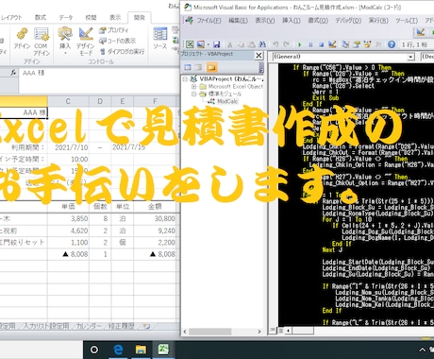Open 修正履歴 sheet tab
This screenshot has height=359, width=434.
122,326
